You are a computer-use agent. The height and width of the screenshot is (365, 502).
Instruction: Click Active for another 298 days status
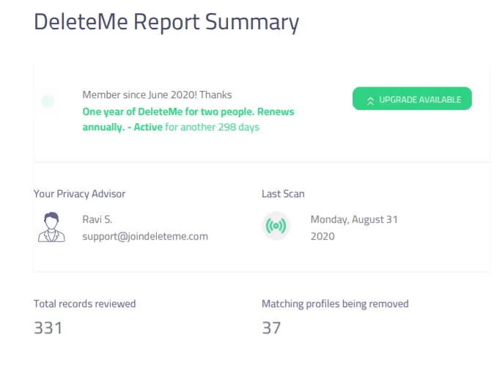(x=196, y=127)
